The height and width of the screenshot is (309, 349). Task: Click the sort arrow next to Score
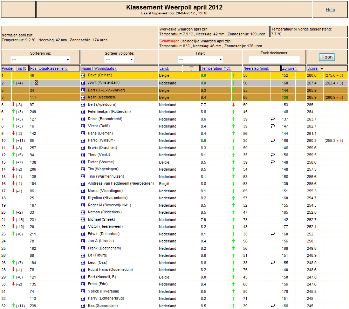point(322,68)
